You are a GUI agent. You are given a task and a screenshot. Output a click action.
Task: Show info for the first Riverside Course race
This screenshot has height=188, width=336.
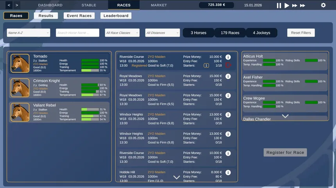pos(228,57)
